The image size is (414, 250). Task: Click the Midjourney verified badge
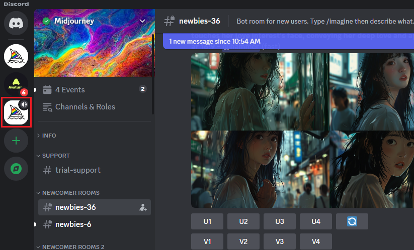click(46, 21)
